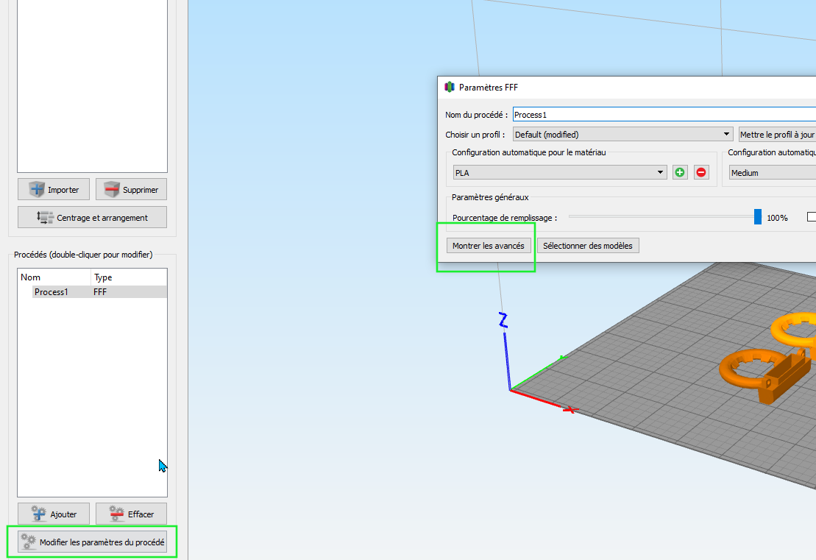Viewport: 816px width, 560px height.
Task: Click Modifier les paramètres du procédé
Action: (92, 542)
